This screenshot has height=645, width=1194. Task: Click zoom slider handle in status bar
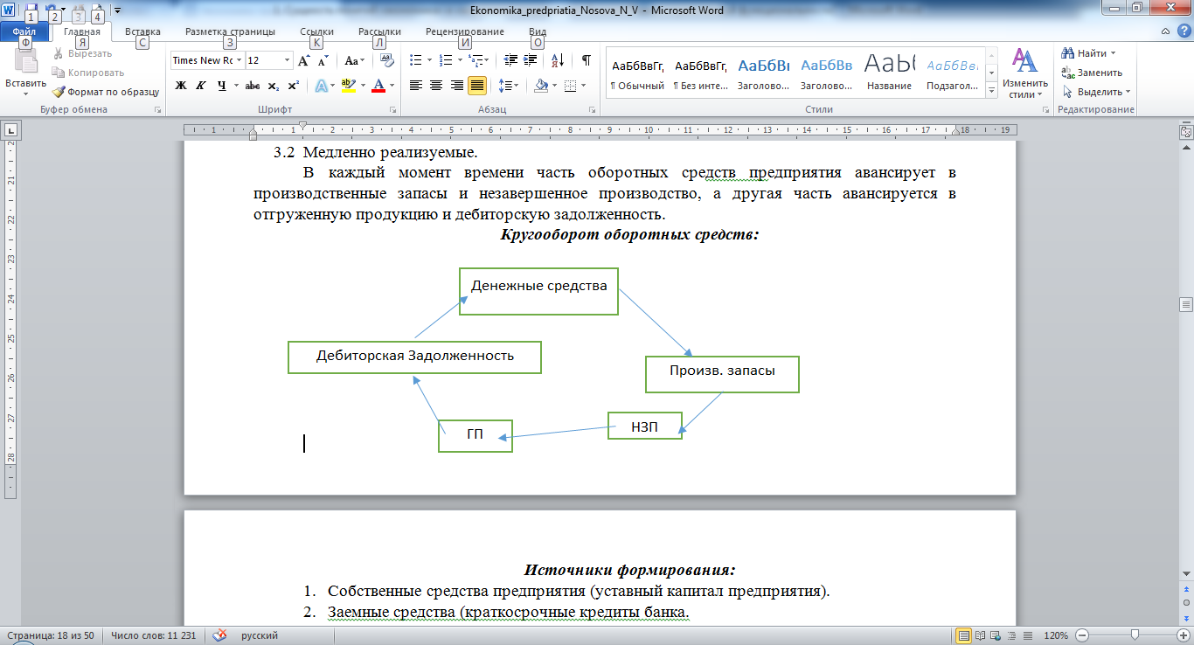(x=1135, y=635)
